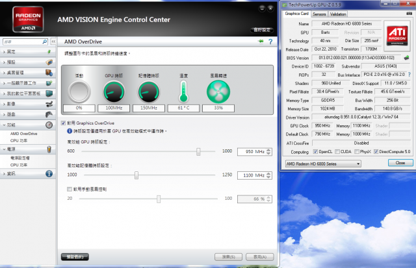Click the thermometer temperature icon
Viewport: 416px width, 268px height.
[x=183, y=91]
